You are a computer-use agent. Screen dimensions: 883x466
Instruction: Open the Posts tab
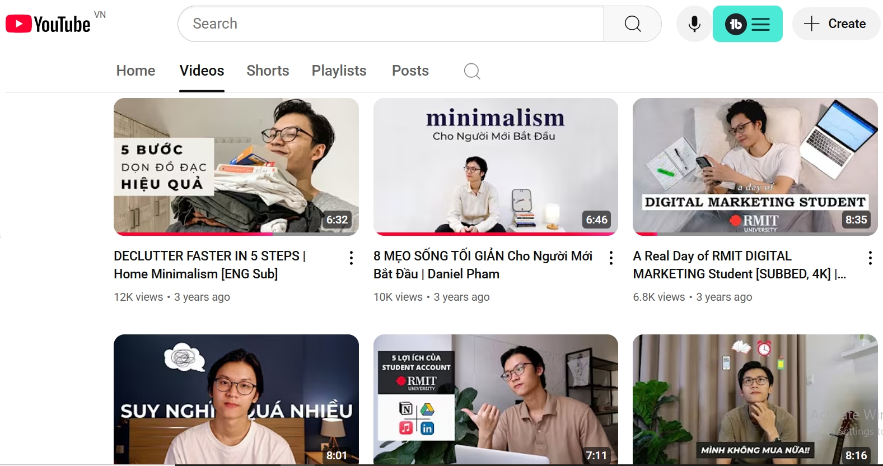click(x=410, y=71)
